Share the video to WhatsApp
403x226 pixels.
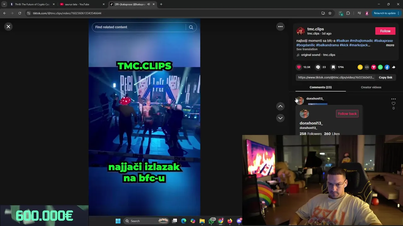380,67
